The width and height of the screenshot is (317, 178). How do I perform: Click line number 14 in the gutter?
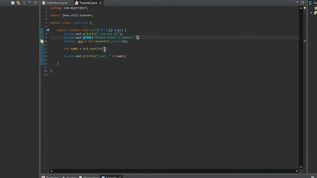(45, 56)
